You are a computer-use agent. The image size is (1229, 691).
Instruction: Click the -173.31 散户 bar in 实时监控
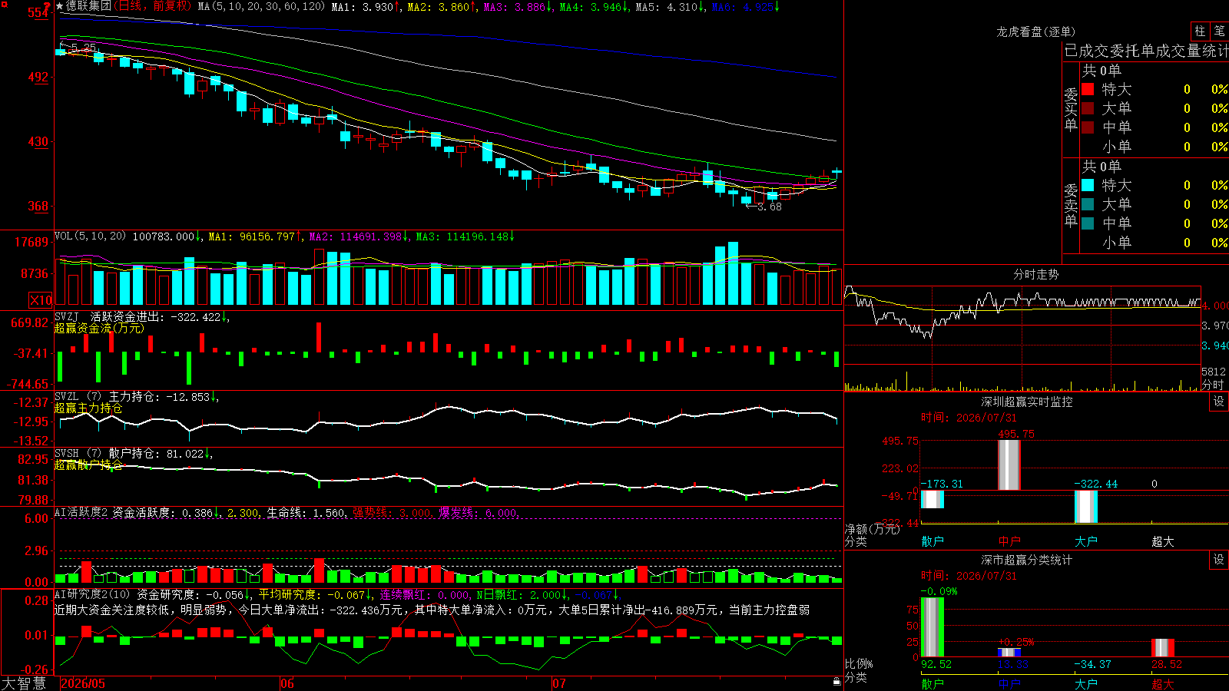(x=932, y=499)
